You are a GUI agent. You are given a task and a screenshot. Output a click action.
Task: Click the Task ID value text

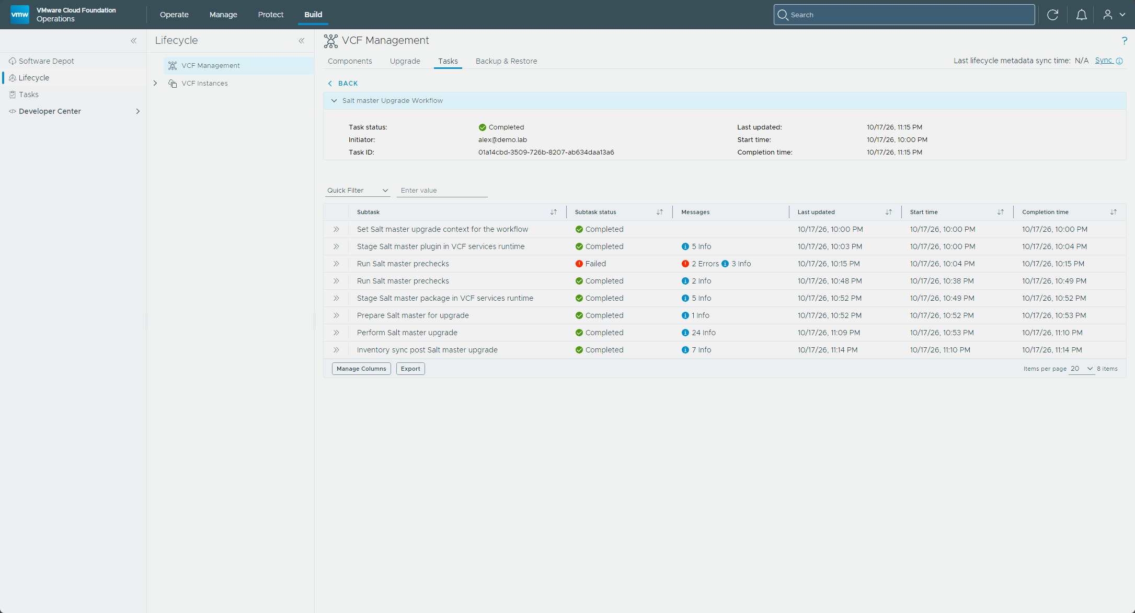(x=546, y=152)
